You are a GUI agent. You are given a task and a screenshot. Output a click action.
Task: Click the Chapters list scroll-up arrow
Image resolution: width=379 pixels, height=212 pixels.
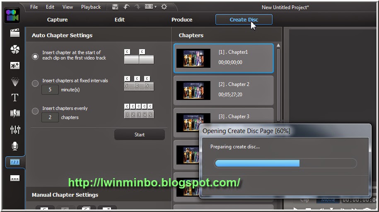(x=278, y=45)
